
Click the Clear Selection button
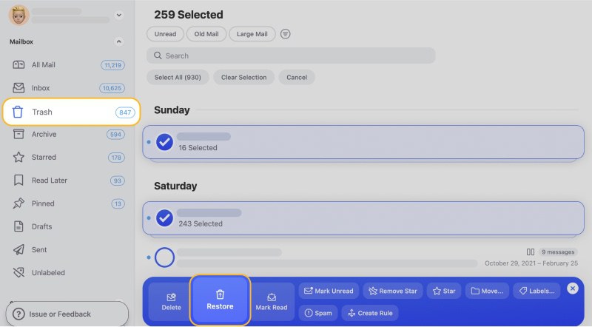pos(244,78)
